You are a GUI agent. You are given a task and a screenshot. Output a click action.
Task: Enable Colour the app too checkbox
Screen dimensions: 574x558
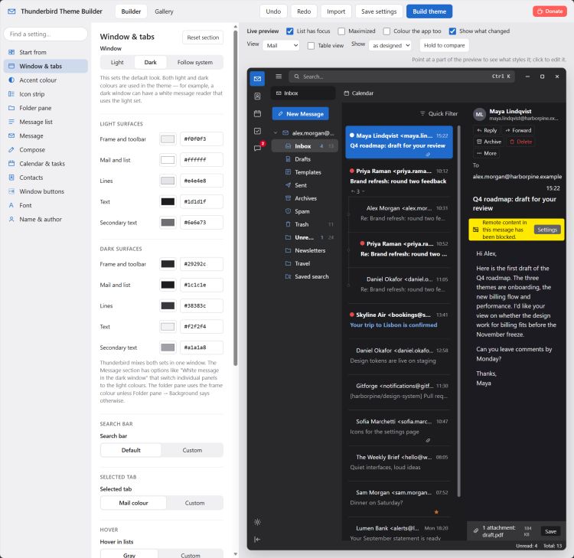386,31
